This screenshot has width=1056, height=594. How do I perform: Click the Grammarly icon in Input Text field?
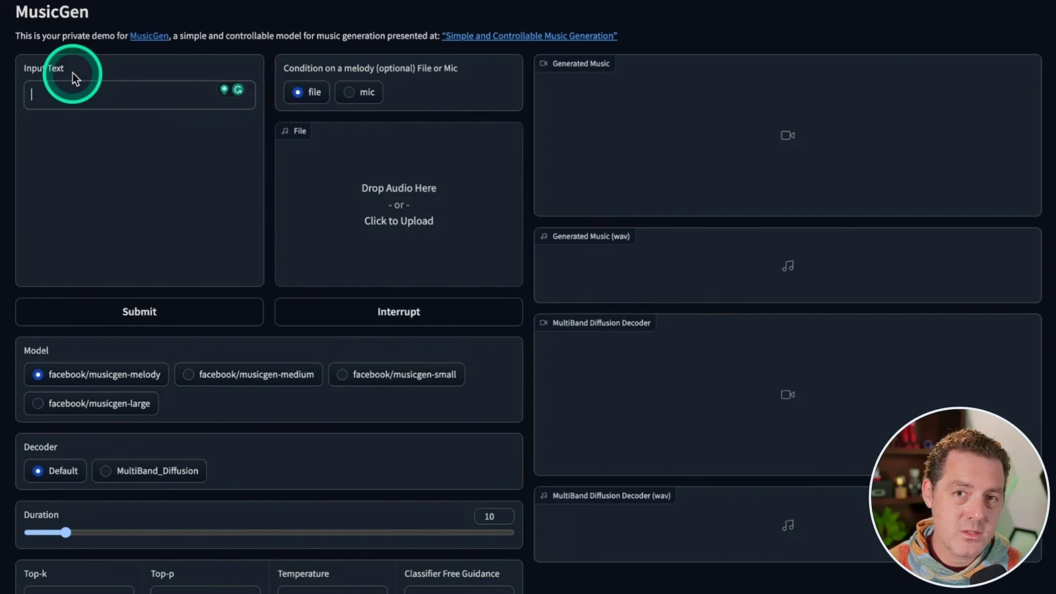tap(238, 90)
